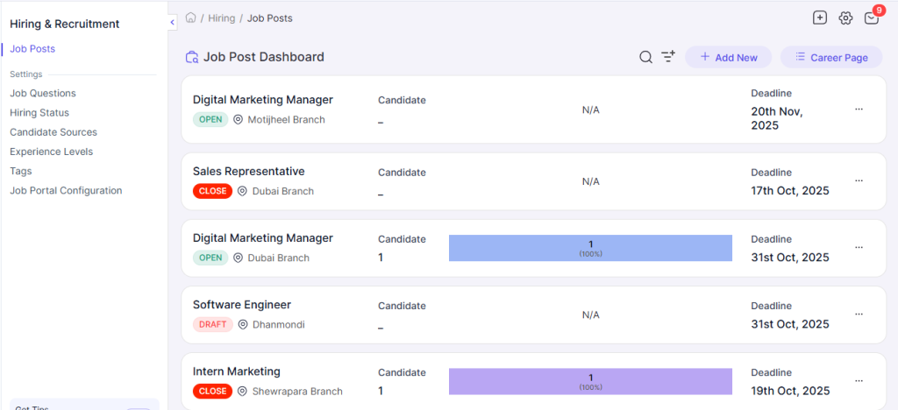Viewport: 898px width, 410px height.
Task: Click the blue candidate progress bar
Action: [x=590, y=248]
